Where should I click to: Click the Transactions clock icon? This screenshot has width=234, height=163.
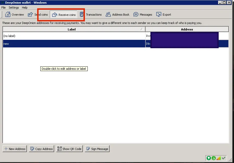click(82, 15)
